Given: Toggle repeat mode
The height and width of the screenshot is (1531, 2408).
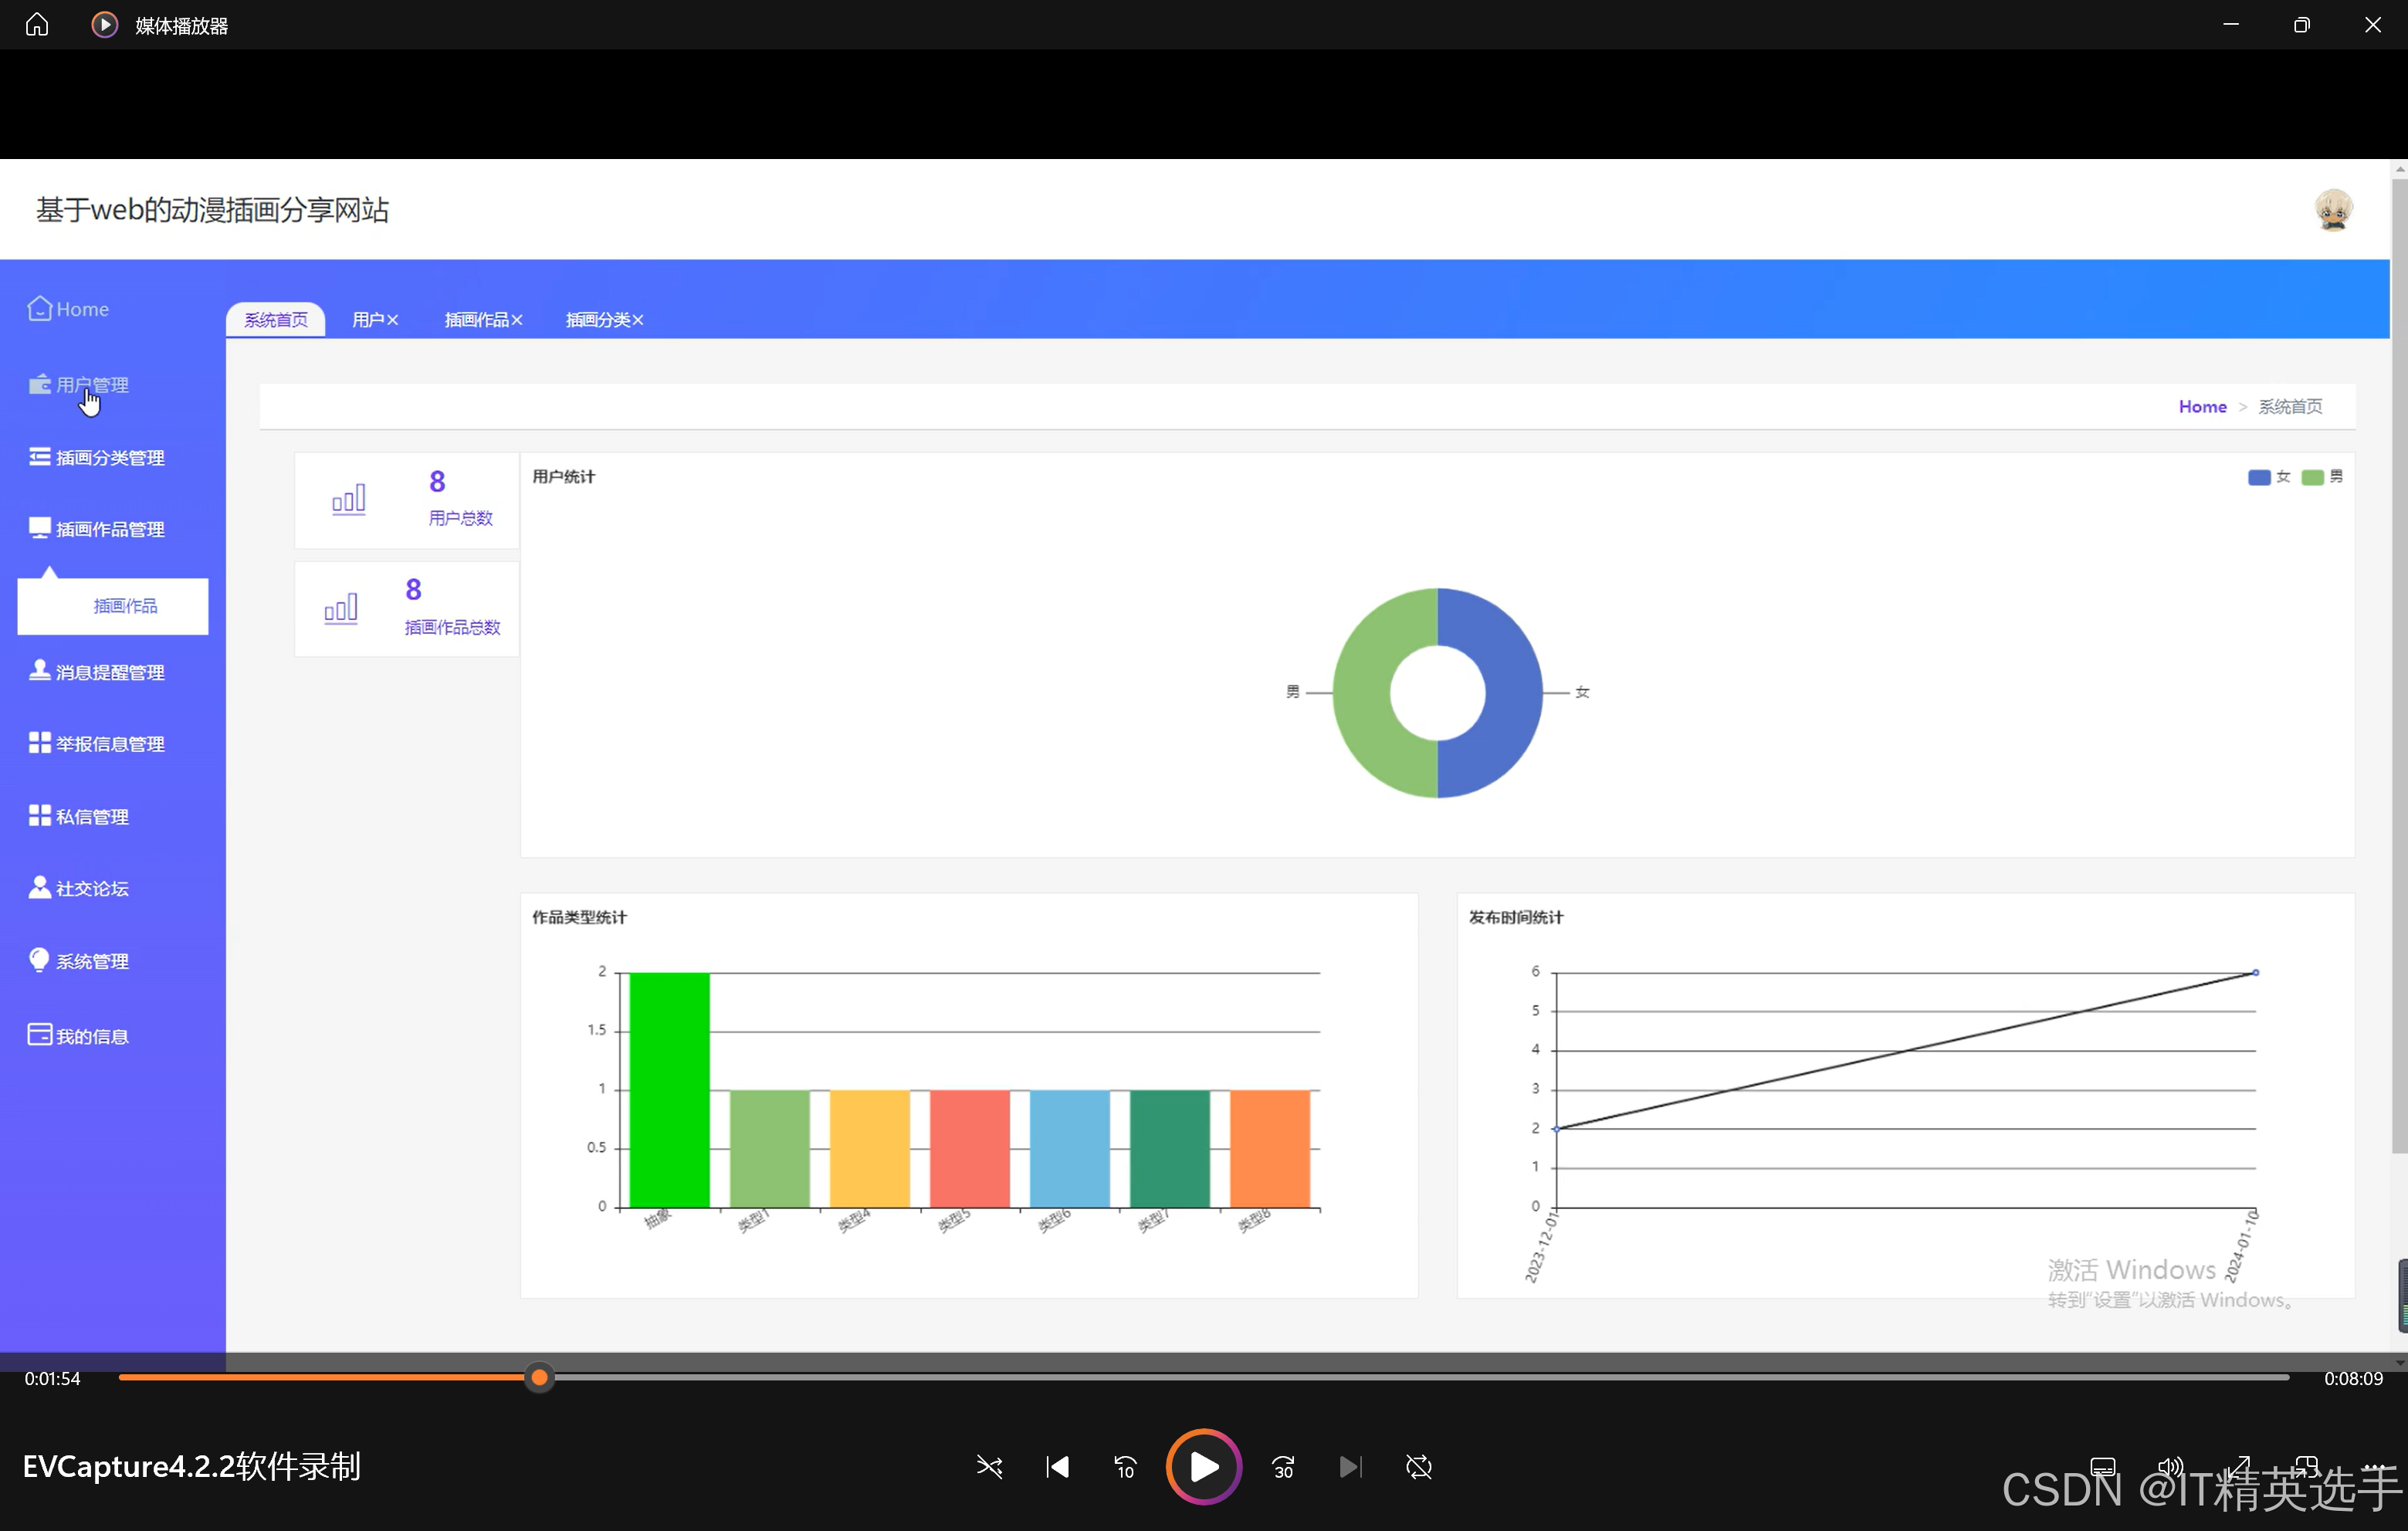Looking at the screenshot, I should [1419, 1467].
